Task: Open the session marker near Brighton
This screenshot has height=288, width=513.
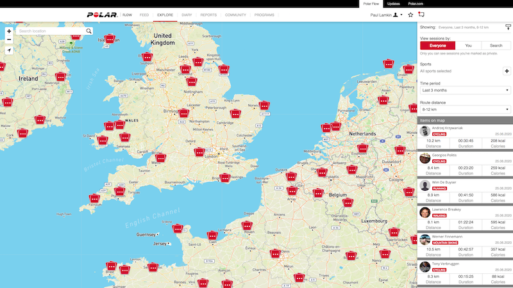Action: tap(225, 178)
